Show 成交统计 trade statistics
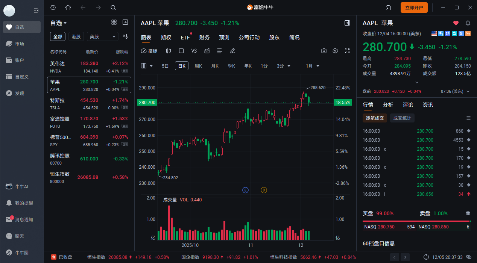 point(402,118)
